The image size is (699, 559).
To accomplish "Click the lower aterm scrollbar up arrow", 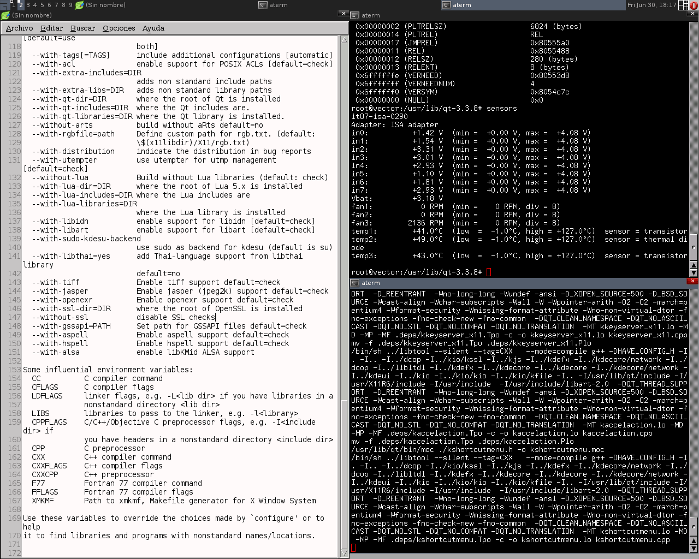I will click(x=694, y=541).
